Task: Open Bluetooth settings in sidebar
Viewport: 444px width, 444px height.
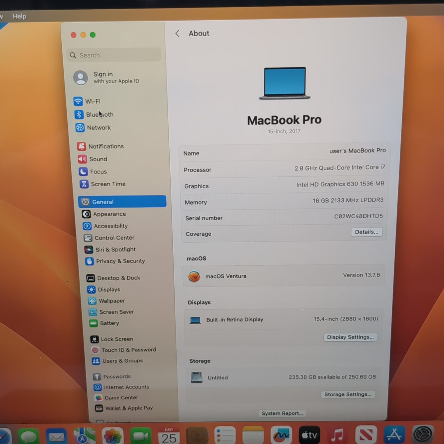Action: [94, 114]
